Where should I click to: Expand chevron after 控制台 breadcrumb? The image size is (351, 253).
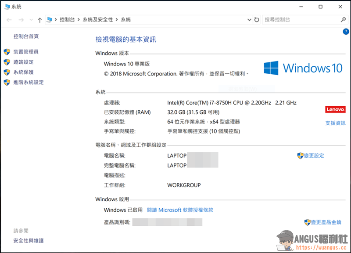click(79, 20)
